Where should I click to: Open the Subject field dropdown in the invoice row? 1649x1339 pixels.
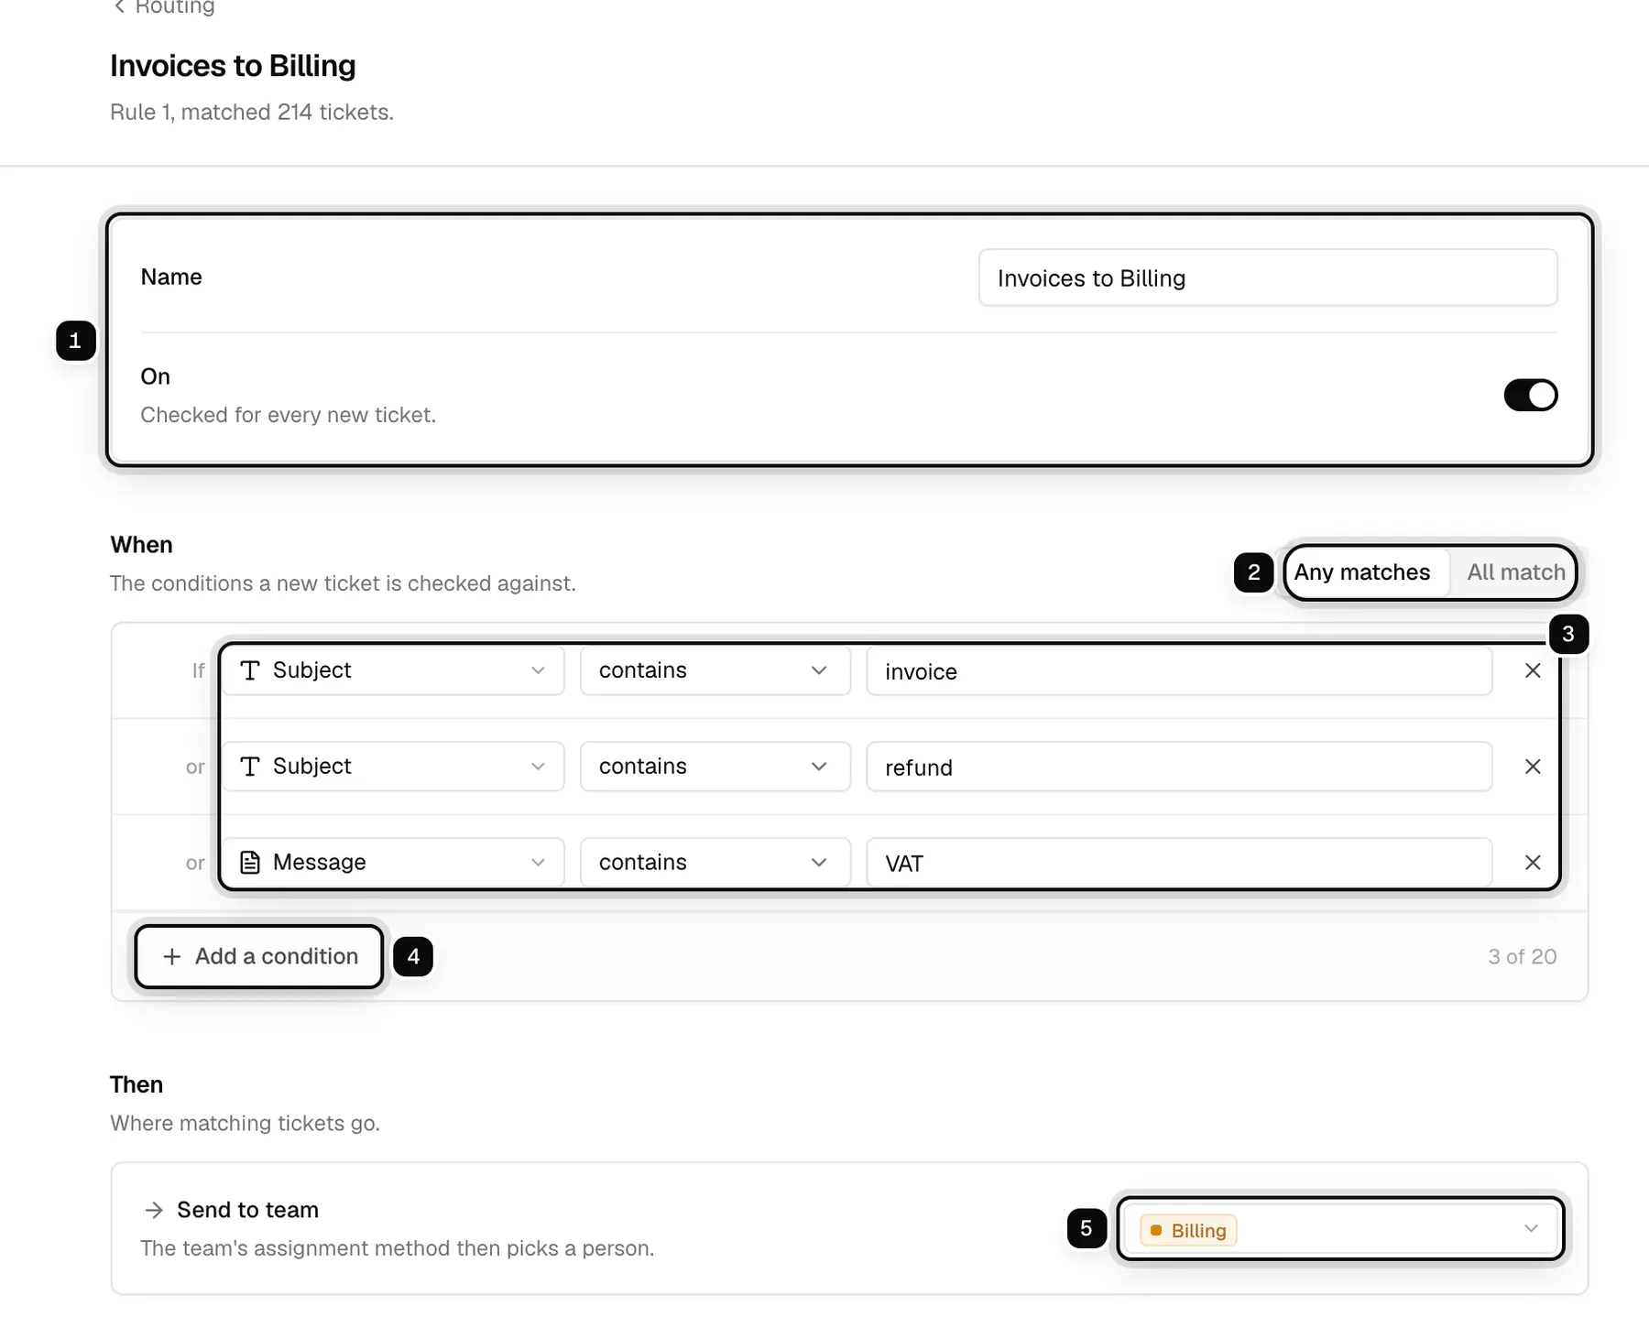click(394, 670)
